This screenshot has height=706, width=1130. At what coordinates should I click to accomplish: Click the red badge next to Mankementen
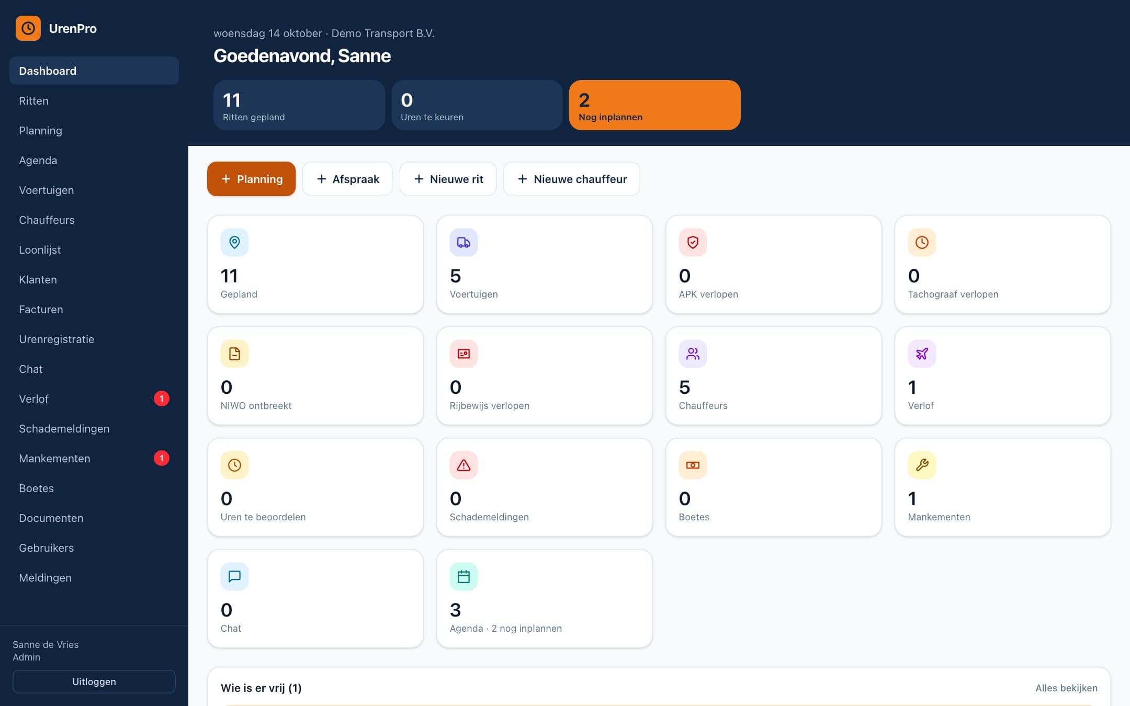(x=161, y=458)
